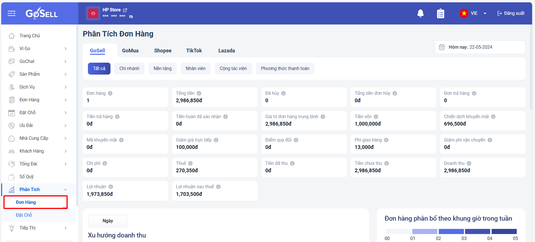Select Đặt Chỗ under Phân Tích

[24, 215]
